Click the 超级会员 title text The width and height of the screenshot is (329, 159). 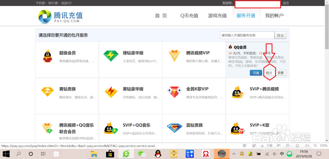coord(67,53)
